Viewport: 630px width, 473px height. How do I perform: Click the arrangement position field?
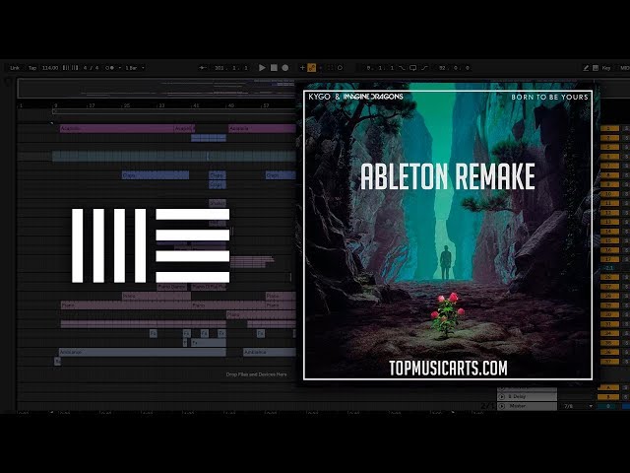point(231,68)
